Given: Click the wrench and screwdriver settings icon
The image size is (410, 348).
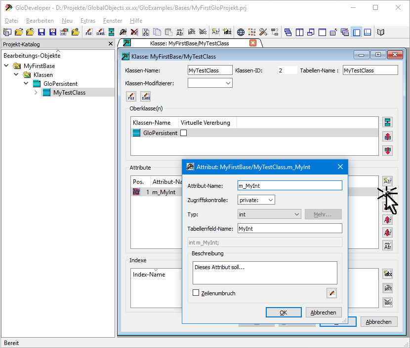Looking at the screenshot, I should point(263,32).
